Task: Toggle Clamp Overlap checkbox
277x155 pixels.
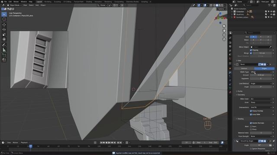Action: pos(251,111)
